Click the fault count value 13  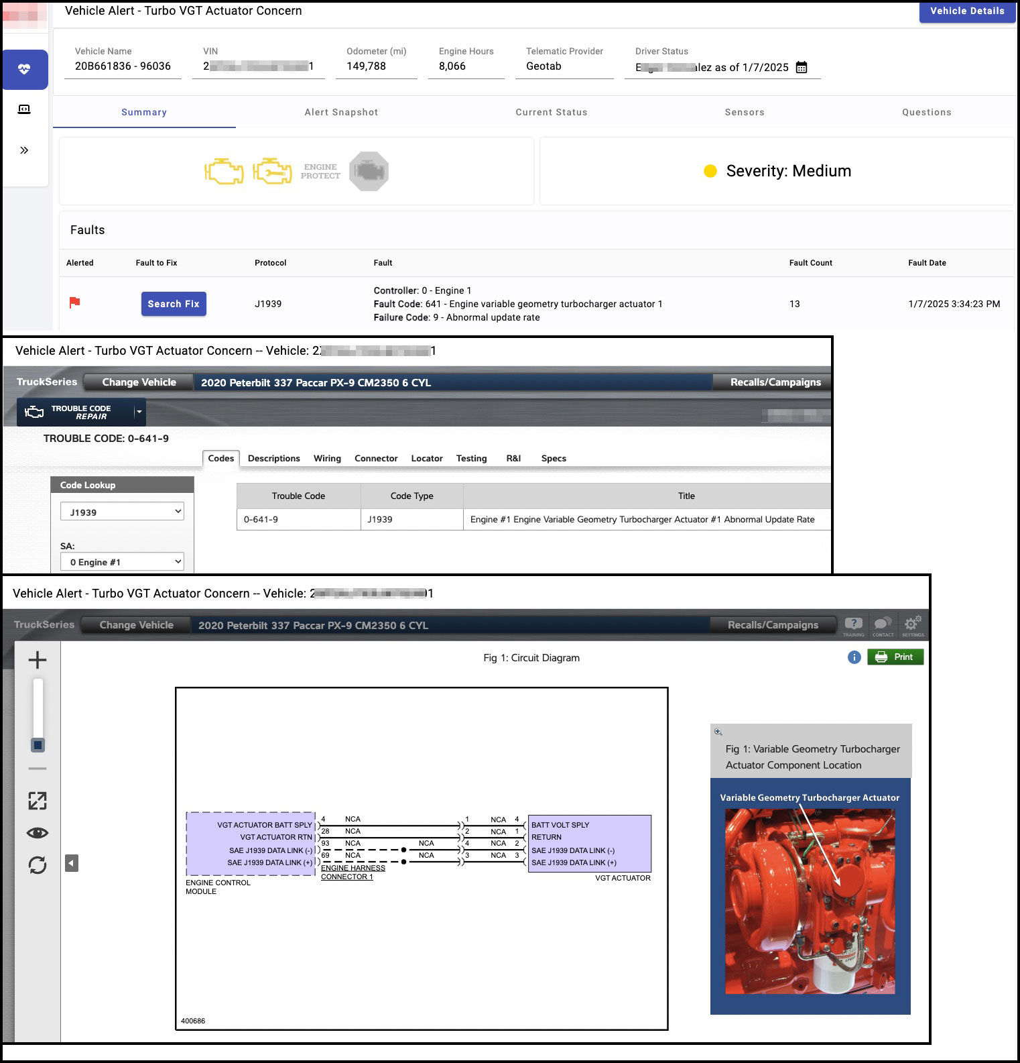coord(795,304)
